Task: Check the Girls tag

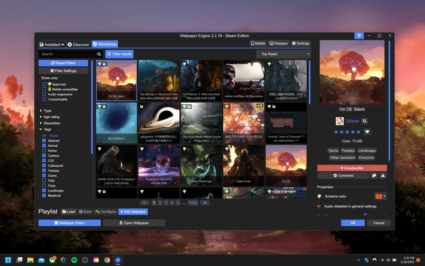Action: (x=44, y=180)
